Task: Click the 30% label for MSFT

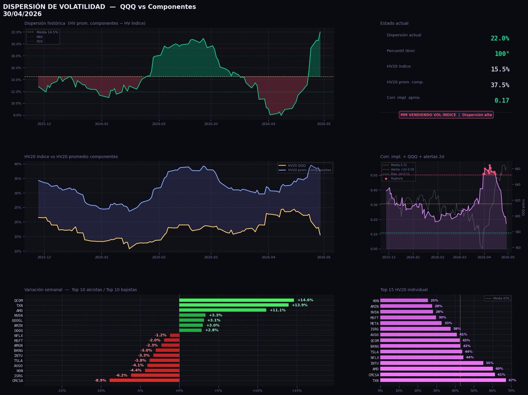Action: point(442,318)
